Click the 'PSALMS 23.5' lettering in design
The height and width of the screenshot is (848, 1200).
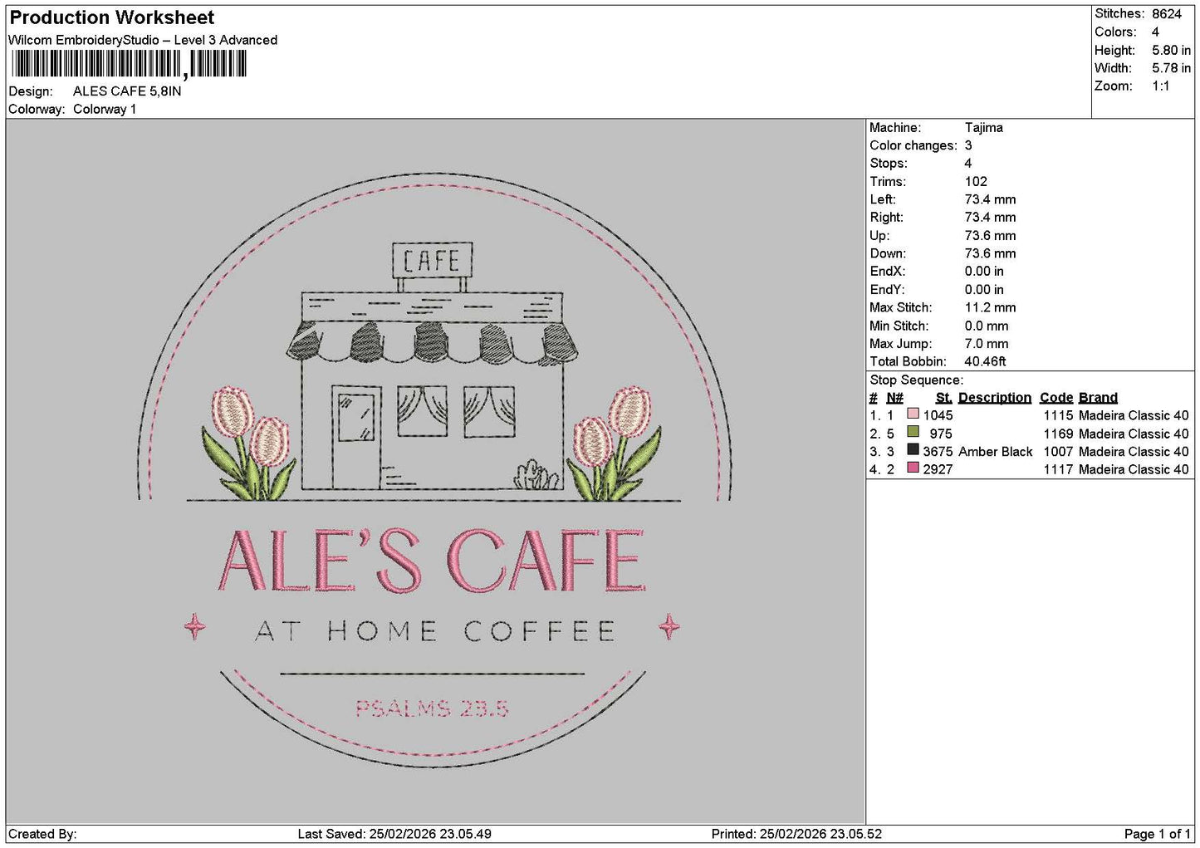[x=432, y=708]
